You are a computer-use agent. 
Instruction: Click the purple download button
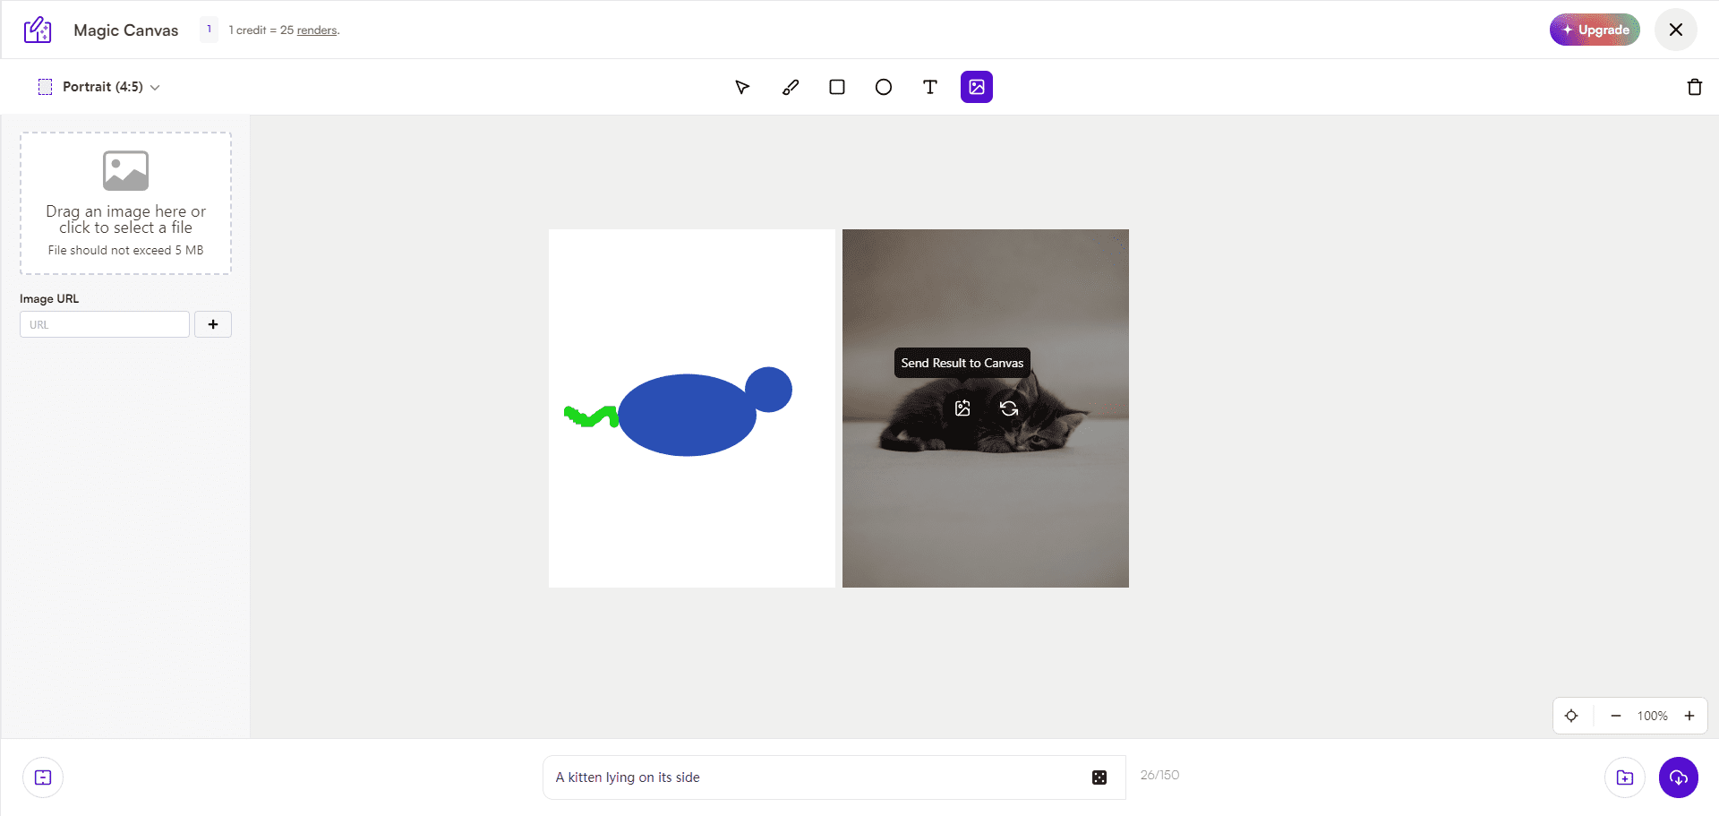[x=1679, y=777]
